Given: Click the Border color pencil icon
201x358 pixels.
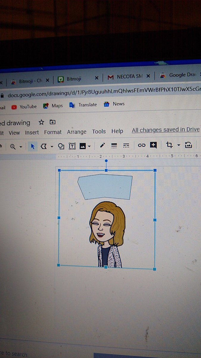Looking at the screenshot, I should (102, 145).
